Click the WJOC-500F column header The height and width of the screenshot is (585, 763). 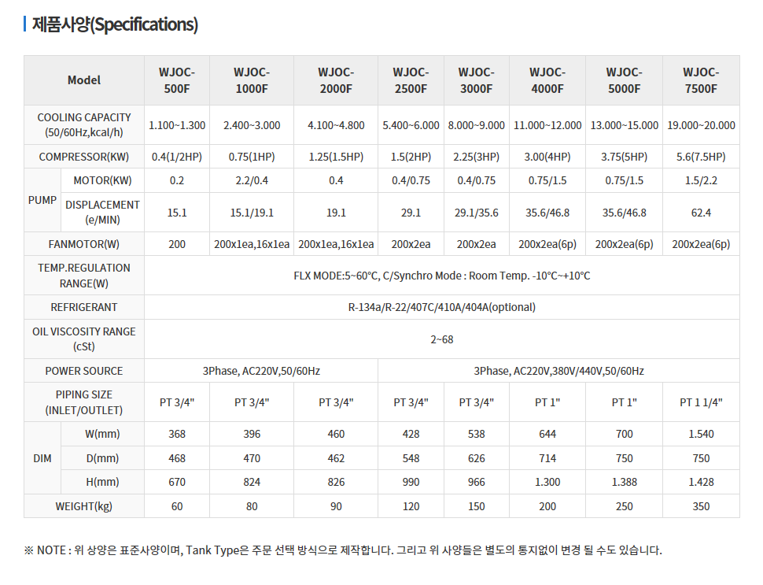tap(177, 80)
